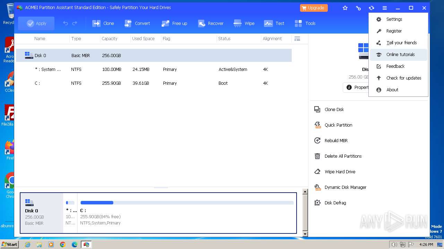This screenshot has width=444, height=249.
Task: Click the Clone Disk icon in side panel
Action: point(317,110)
